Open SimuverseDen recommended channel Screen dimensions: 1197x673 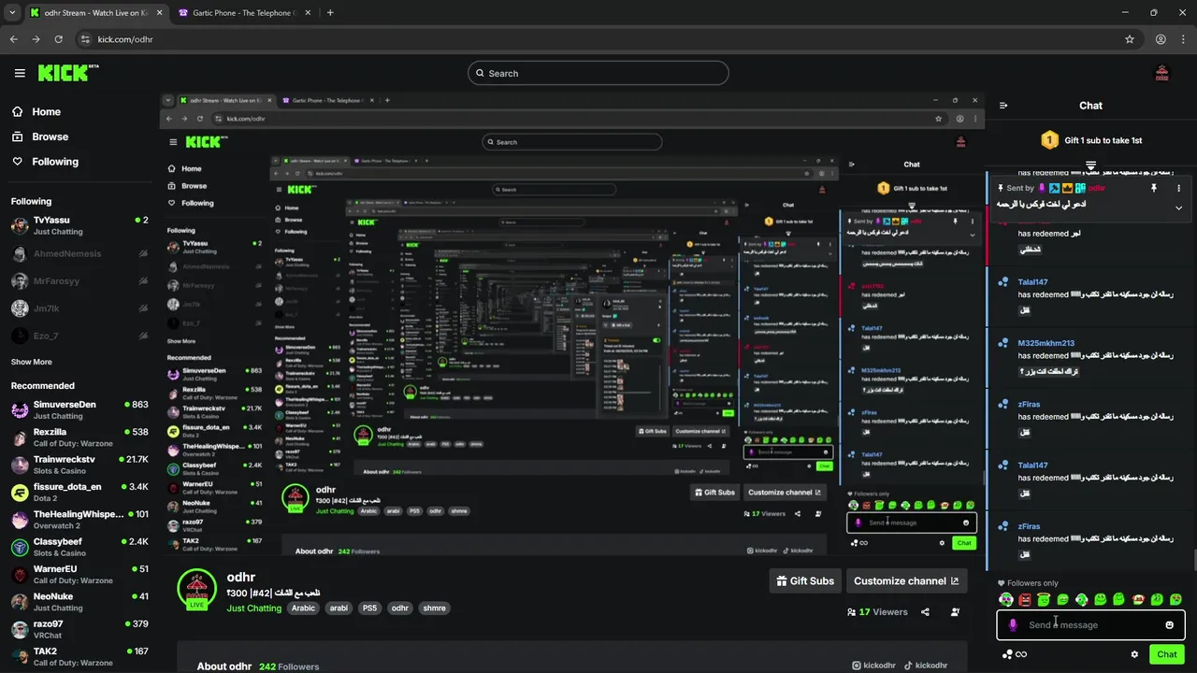click(79, 409)
